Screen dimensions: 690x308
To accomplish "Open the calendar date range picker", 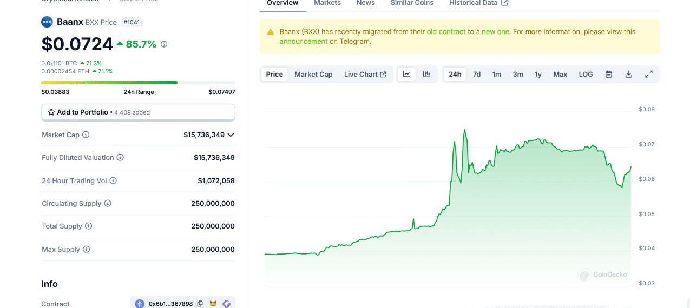I will click(x=609, y=74).
